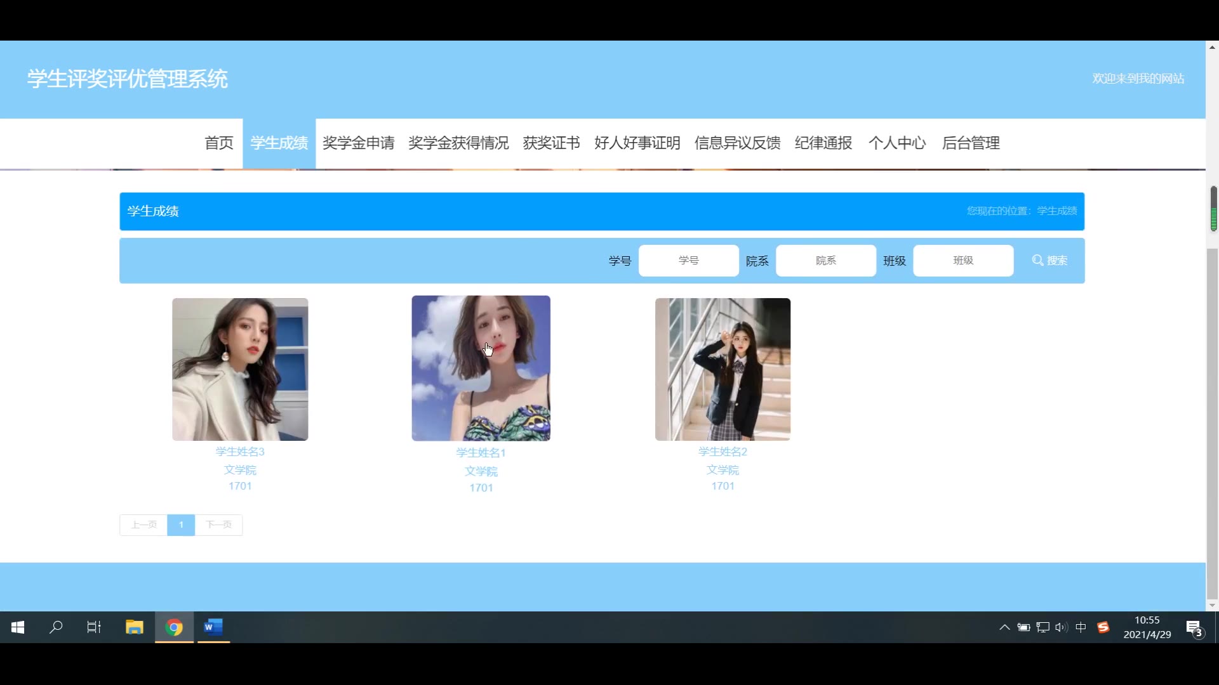Viewport: 1219px width, 685px height.
Task: Expand hidden system tray icons
Action: tap(1004, 627)
